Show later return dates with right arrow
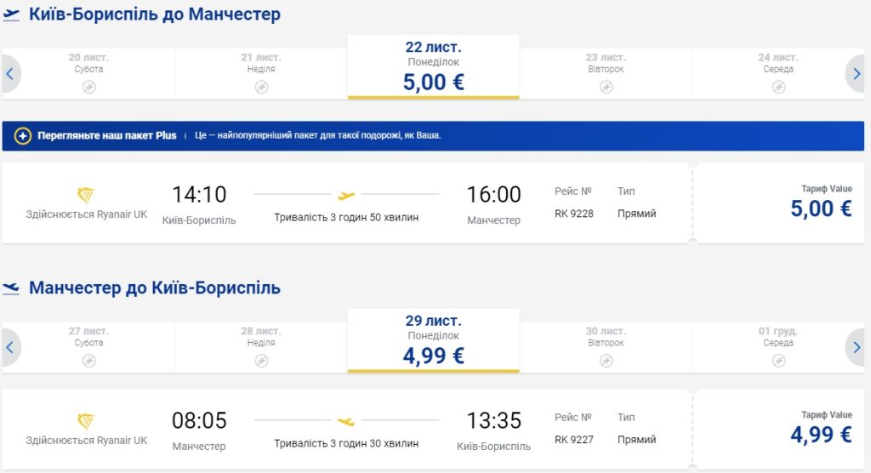The width and height of the screenshot is (871, 473). coord(857,347)
